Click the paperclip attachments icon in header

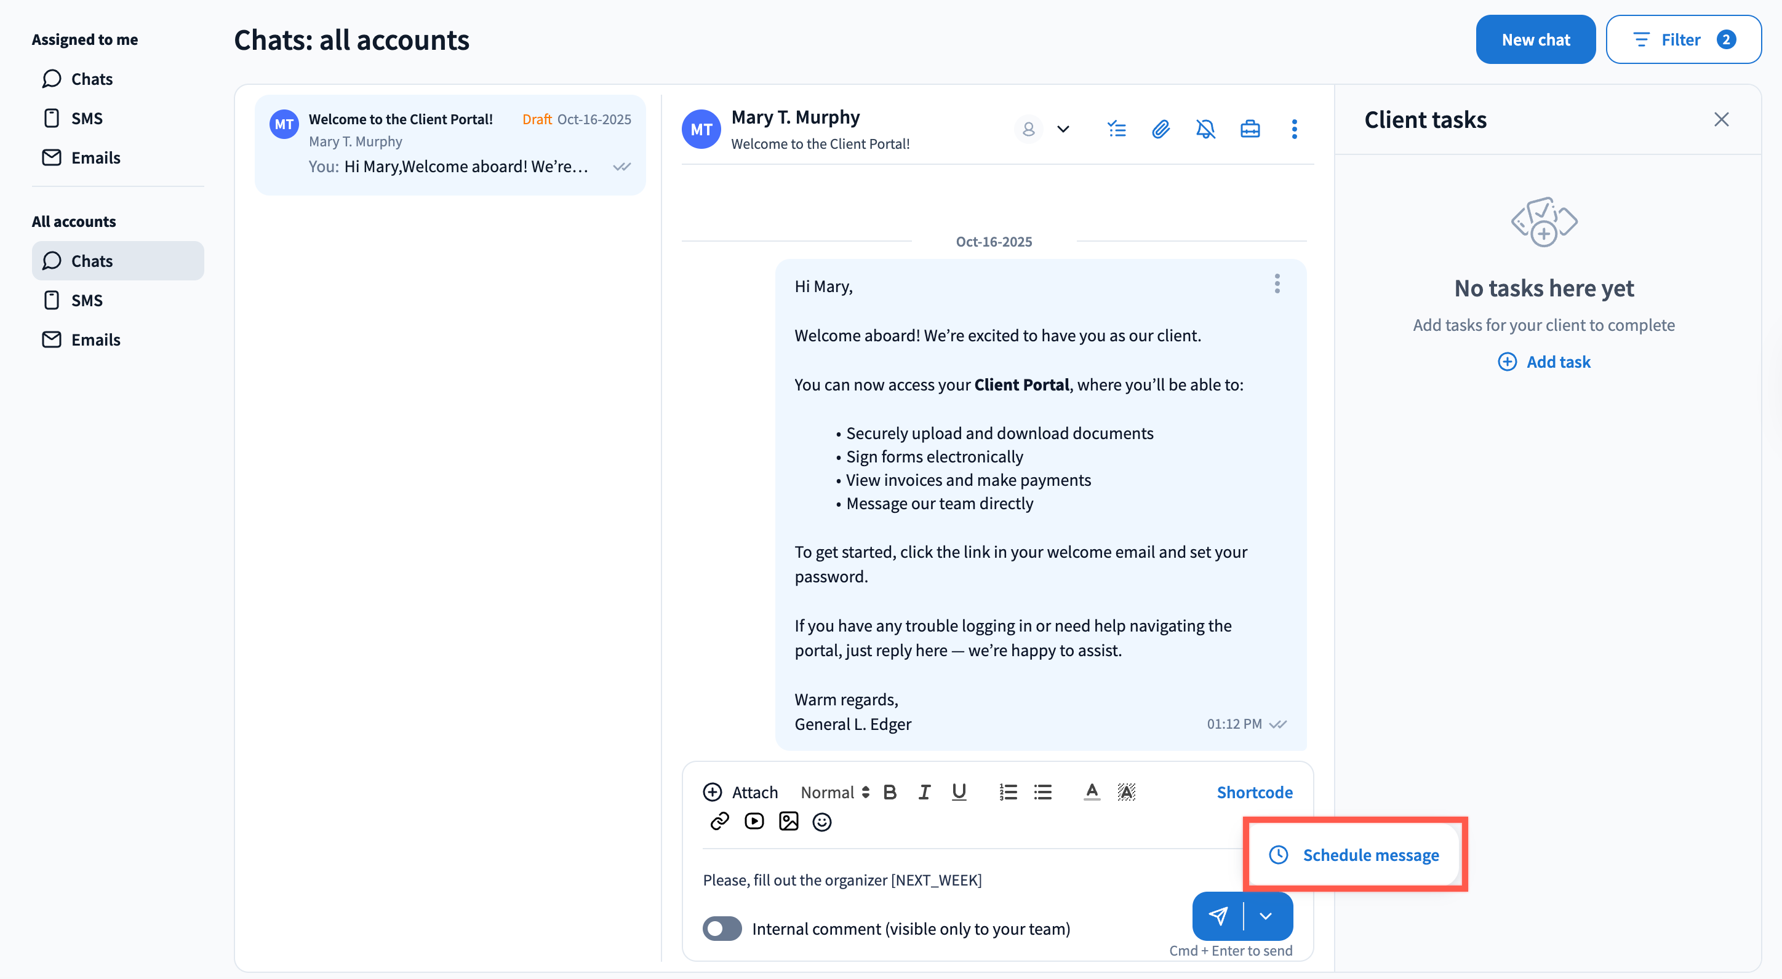click(1161, 129)
